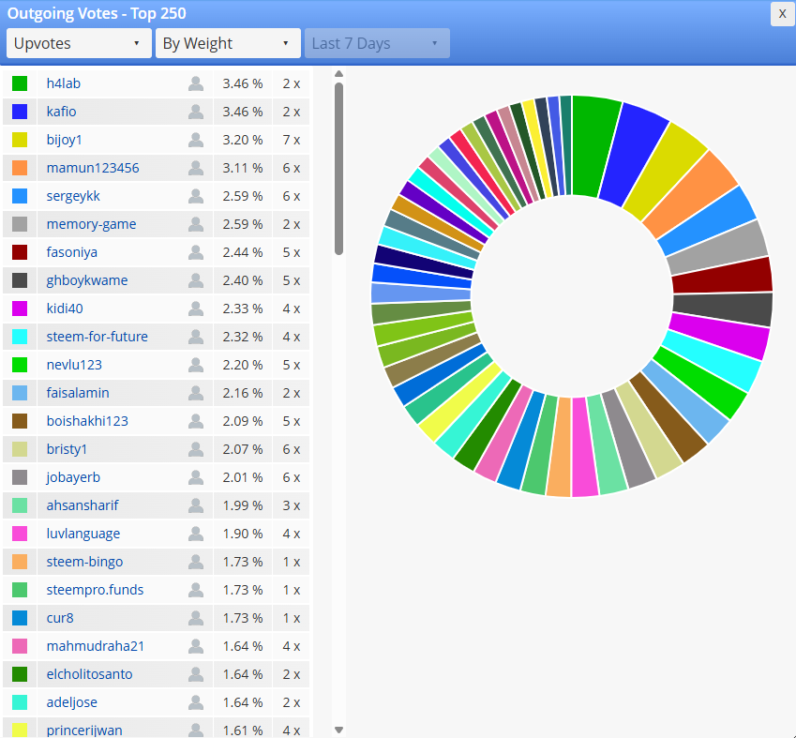Open the kafio account link
The image size is (796, 738).
(62, 112)
